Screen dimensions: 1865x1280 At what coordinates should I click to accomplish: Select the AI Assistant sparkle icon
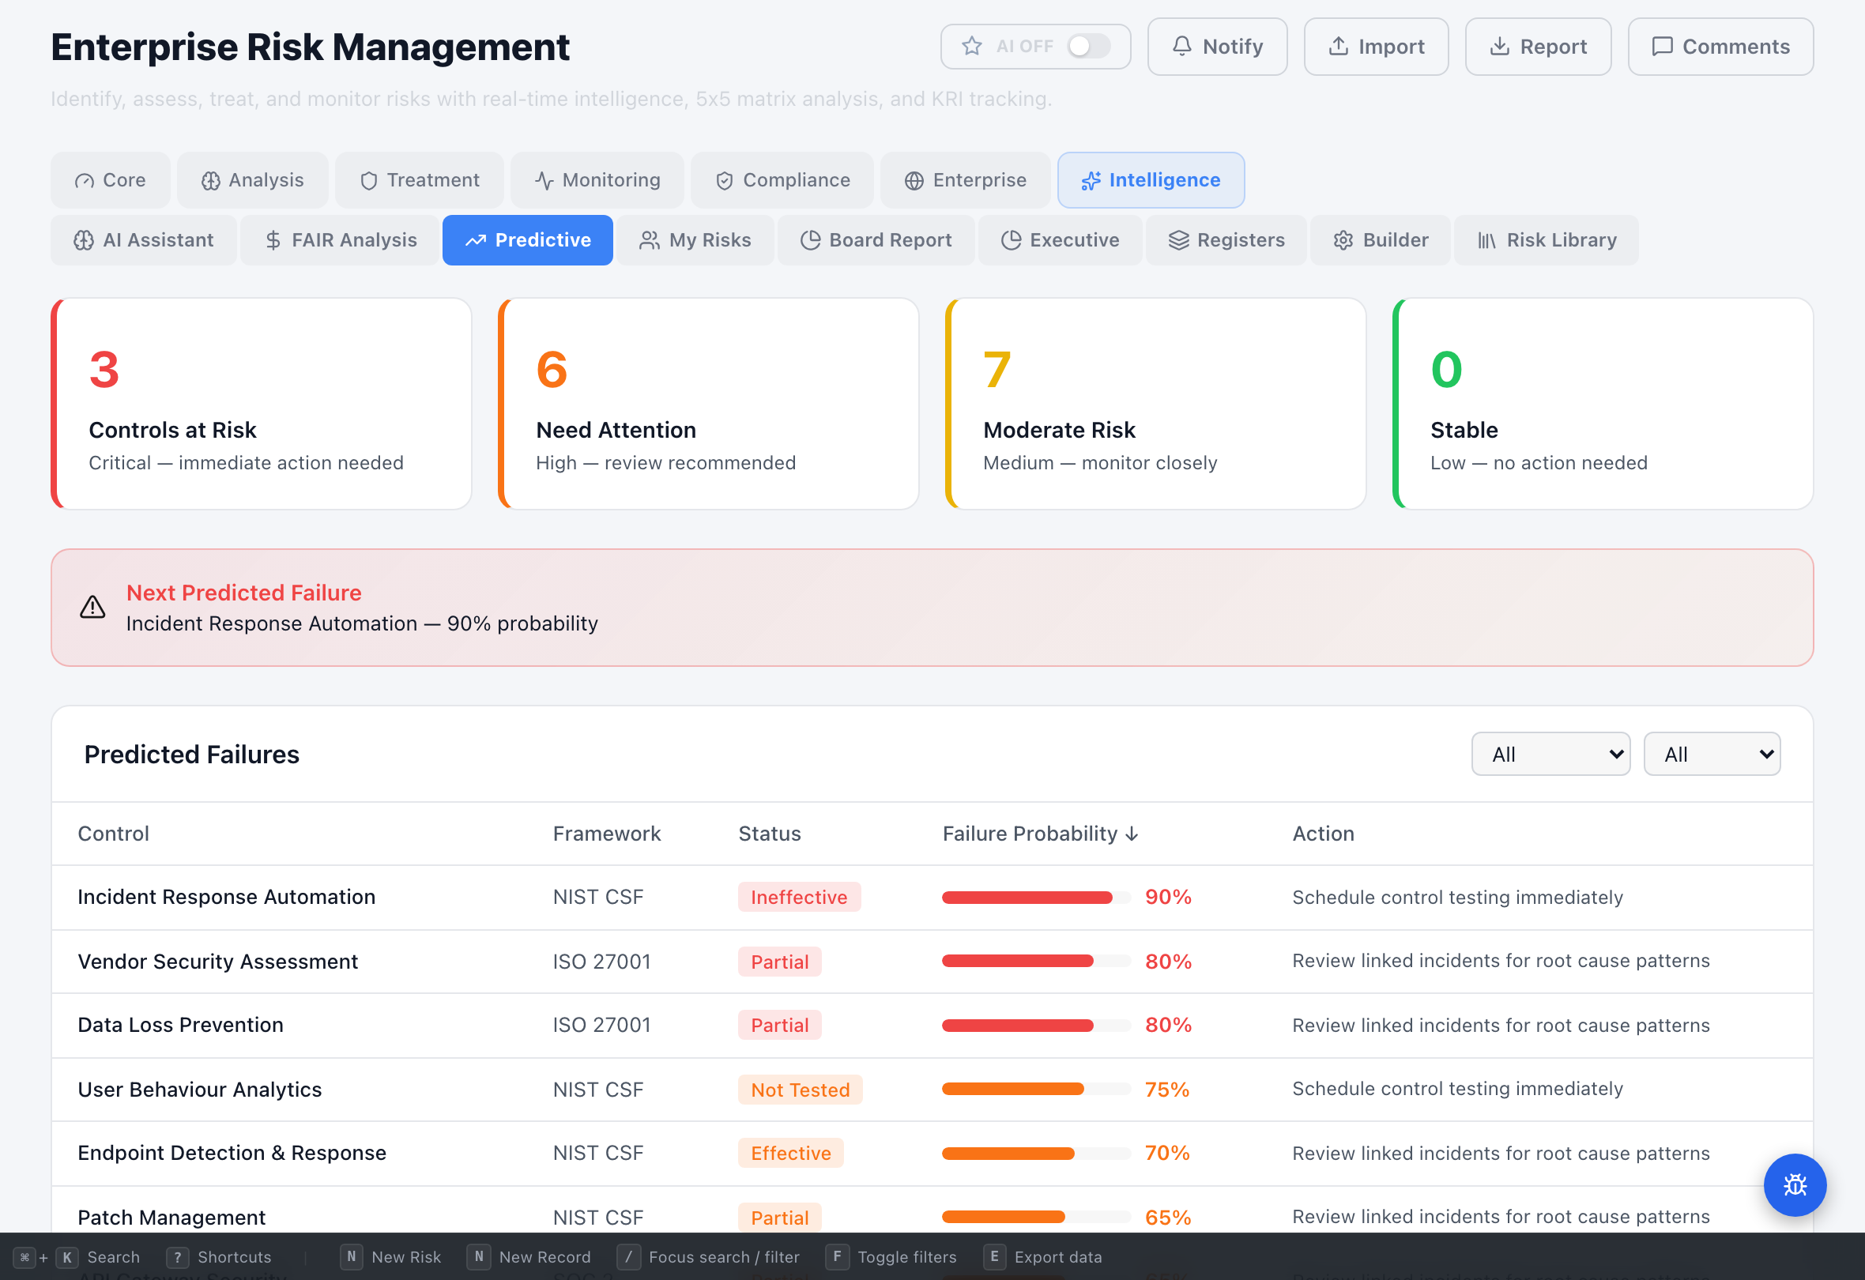pos(85,240)
